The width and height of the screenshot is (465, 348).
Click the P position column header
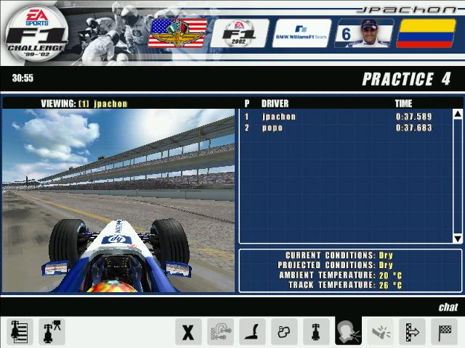point(247,103)
